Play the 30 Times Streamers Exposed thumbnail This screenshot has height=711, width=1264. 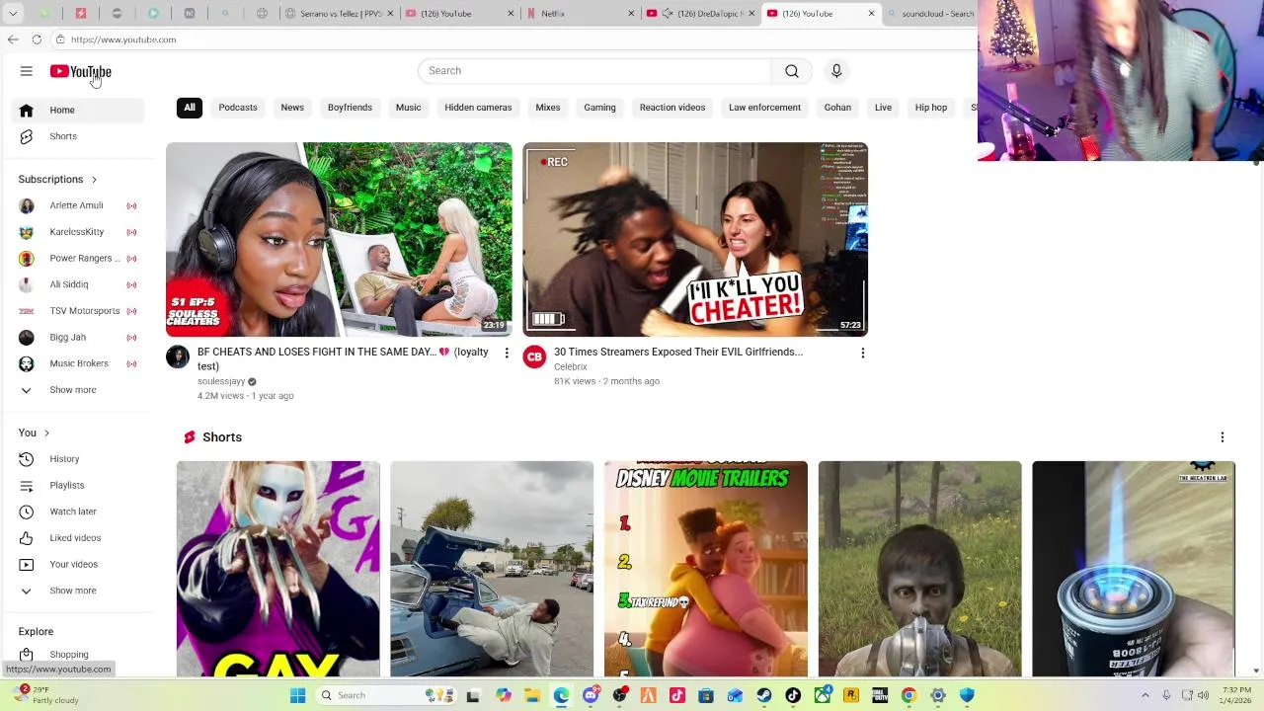pyautogui.click(x=695, y=240)
